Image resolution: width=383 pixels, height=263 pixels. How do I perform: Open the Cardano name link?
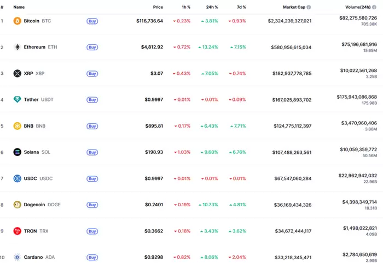[x=32, y=257]
